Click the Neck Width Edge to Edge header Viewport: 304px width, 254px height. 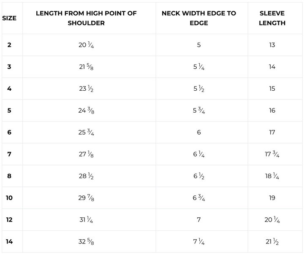(x=199, y=18)
